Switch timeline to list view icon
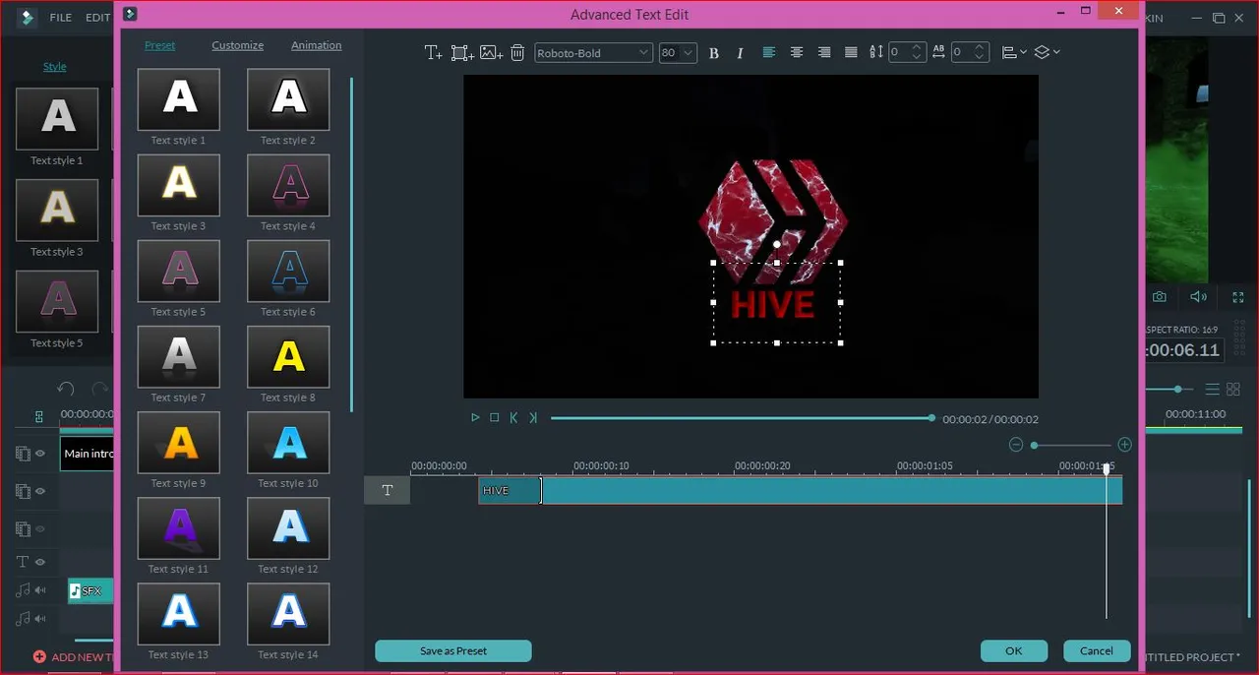This screenshot has height=675, width=1259. 1213,390
